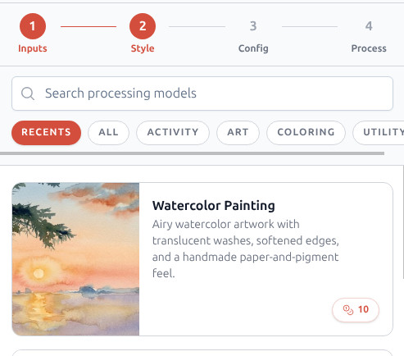This screenshot has height=356, width=404.
Task: Jump to step 3 number
Action: tap(253, 26)
